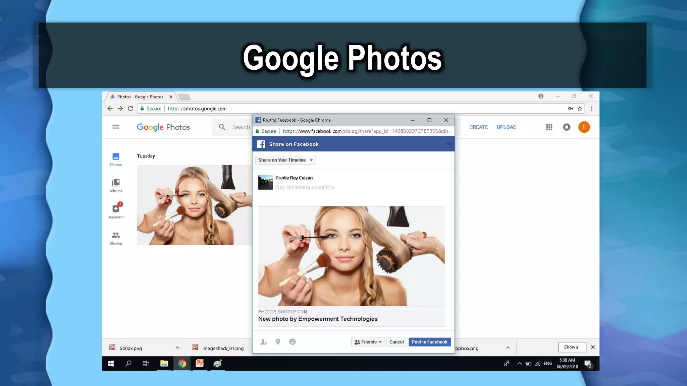Close the downloads bar
The image size is (687, 386).
(x=593, y=347)
